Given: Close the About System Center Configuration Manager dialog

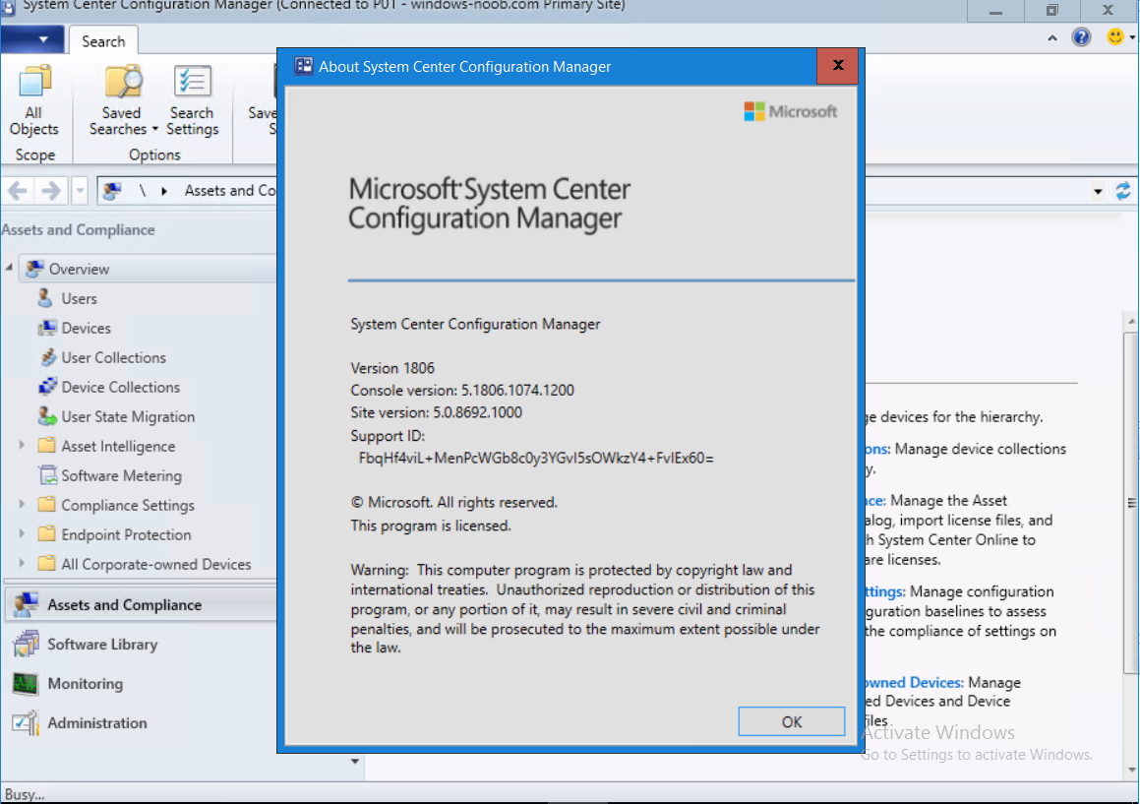Looking at the screenshot, I should (838, 66).
